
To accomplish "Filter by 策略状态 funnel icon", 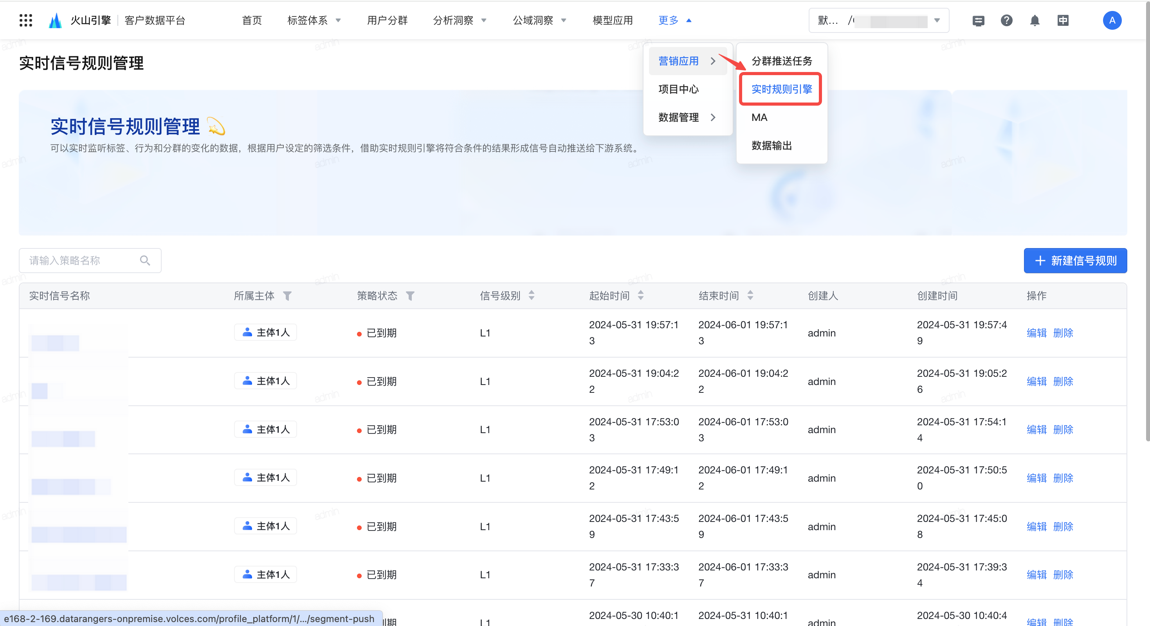I will pyautogui.click(x=410, y=296).
